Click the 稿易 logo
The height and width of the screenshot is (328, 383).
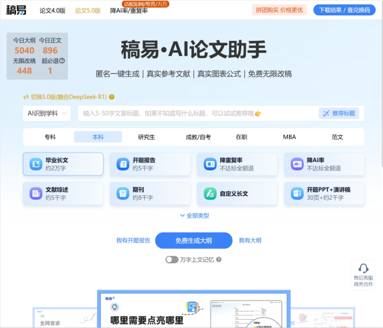click(x=16, y=10)
